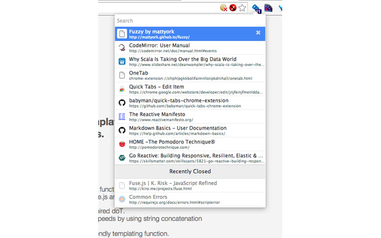Switch to Markdown Basics - User Documentation tab
Screen dimensions: 381x238
[190, 130]
